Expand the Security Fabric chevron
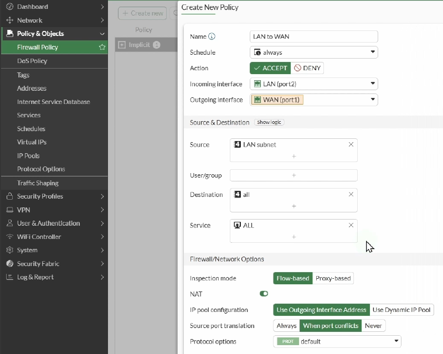This screenshot has height=354, width=443. coord(102,263)
